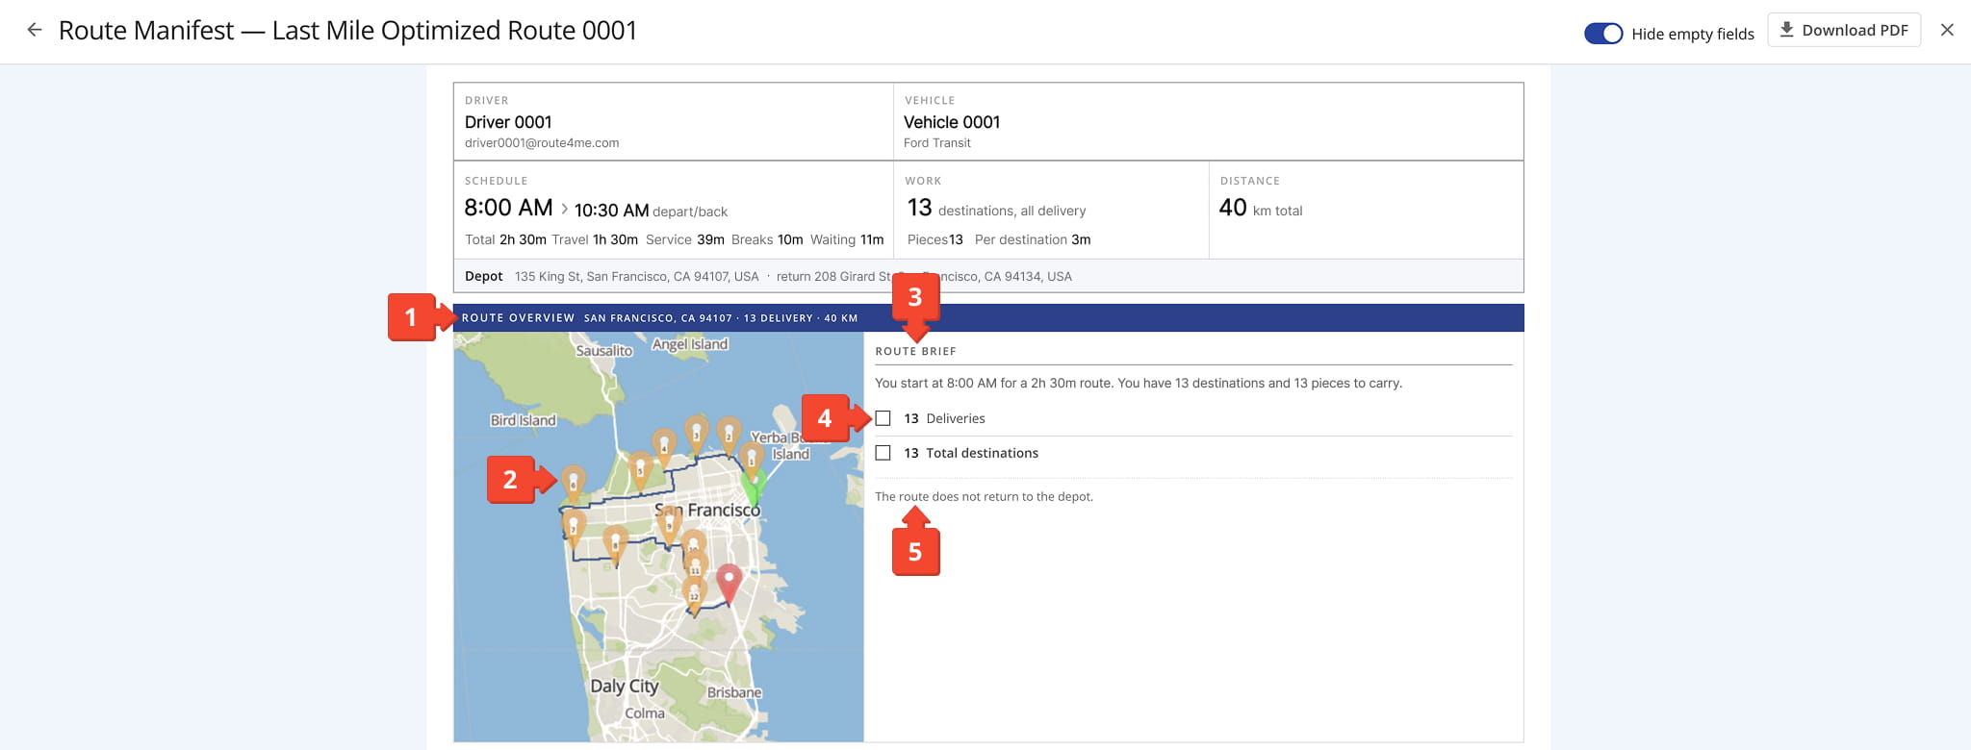Select stop pin 12 on the map
1971x750 pixels.
[x=694, y=594]
